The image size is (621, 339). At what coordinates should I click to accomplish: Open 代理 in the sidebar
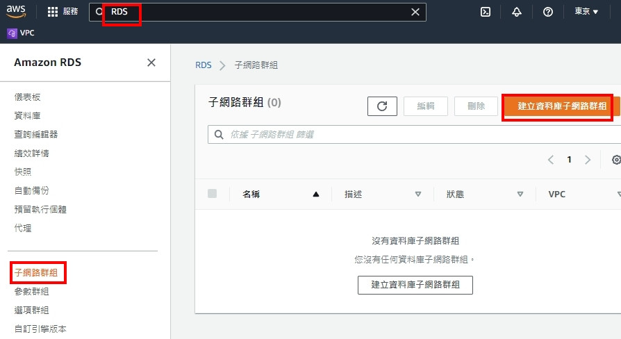click(x=23, y=228)
